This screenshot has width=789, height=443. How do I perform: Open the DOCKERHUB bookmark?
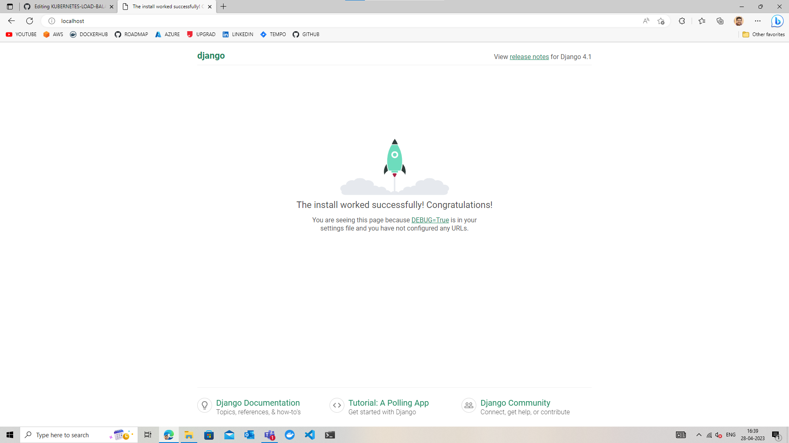[x=89, y=34]
